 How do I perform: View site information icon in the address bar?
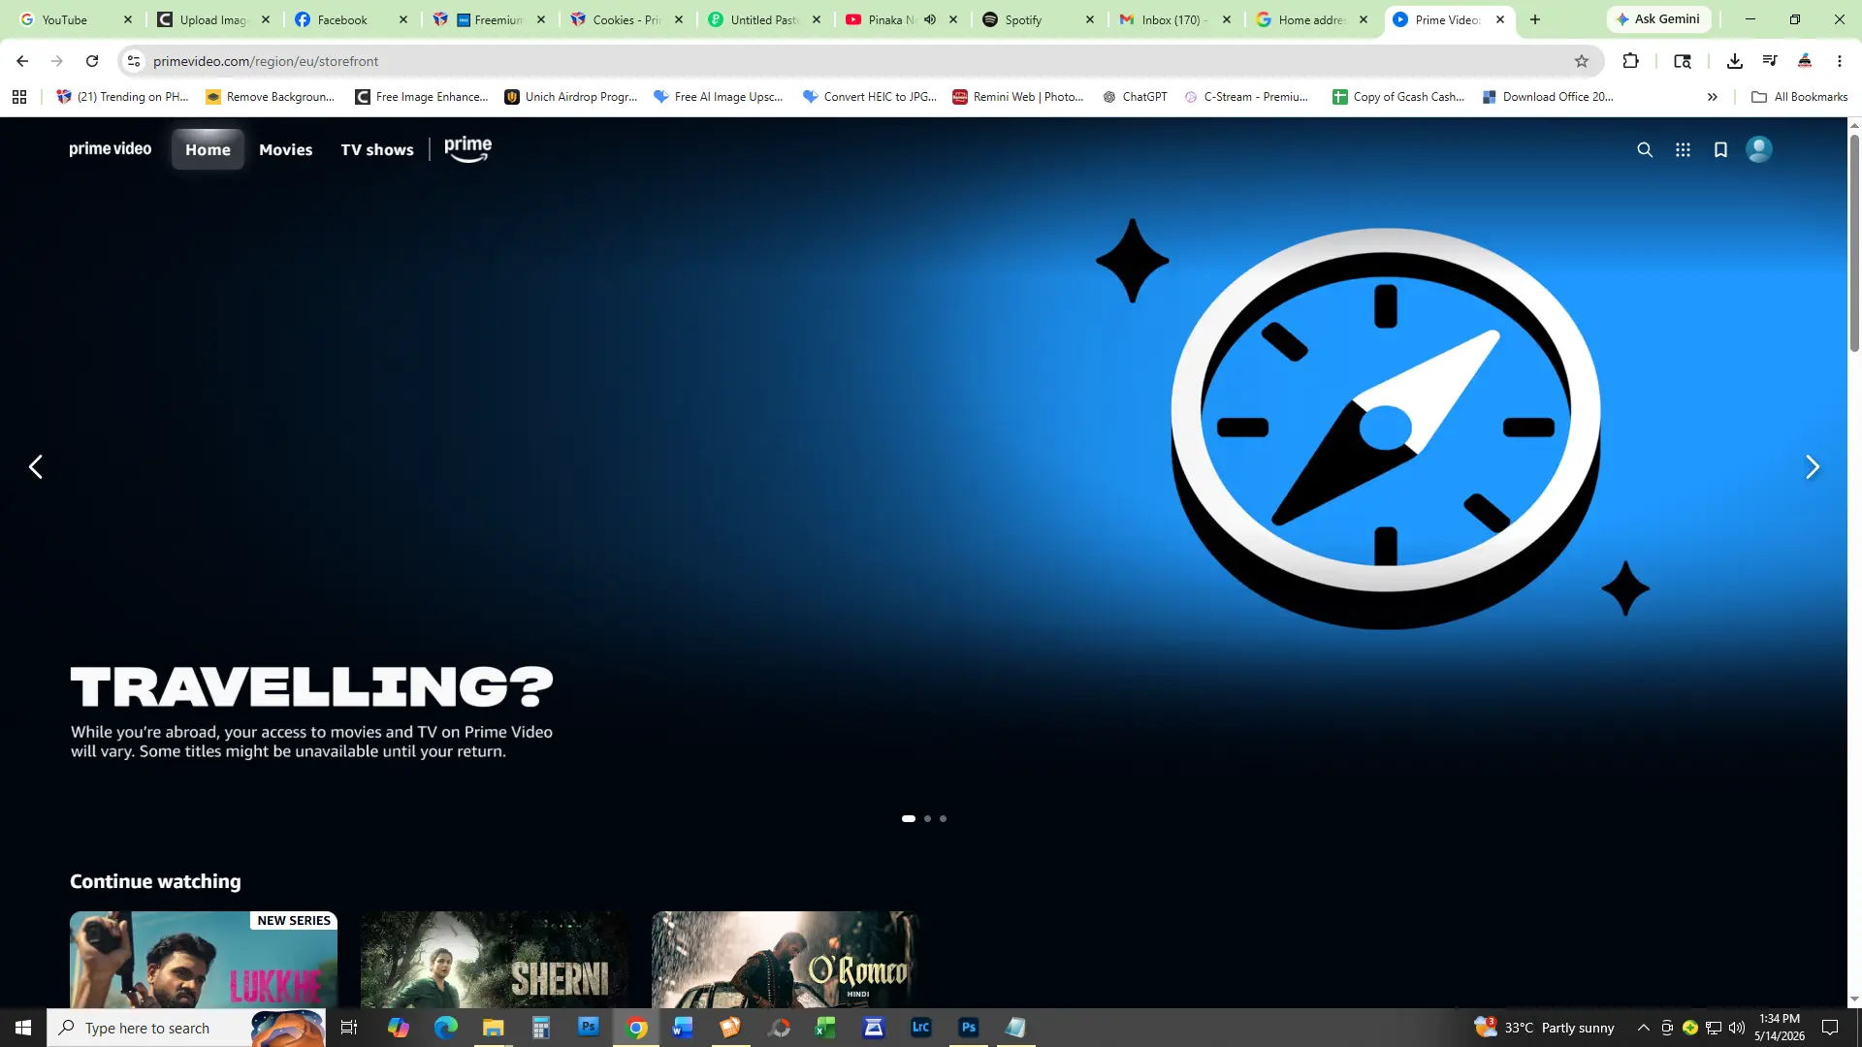click(x=134, y=61)
